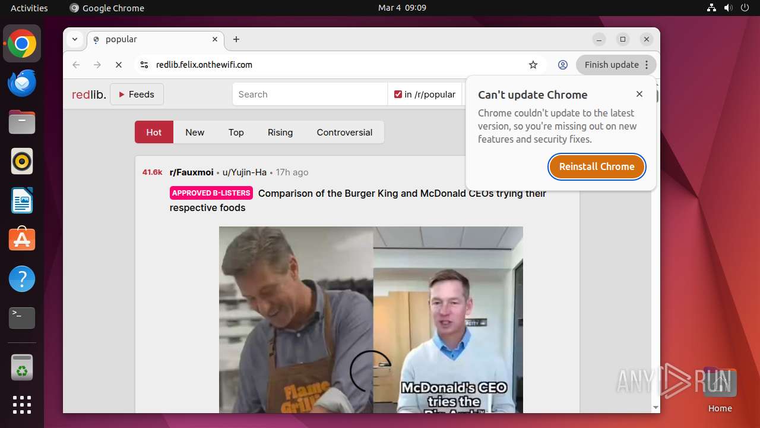Open Google Chrome from the dock
The image size is (760, 428).
(22, 44)
